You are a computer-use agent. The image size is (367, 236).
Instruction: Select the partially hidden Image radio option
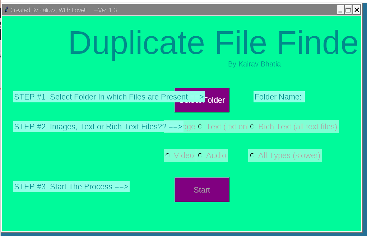point(189,127)
